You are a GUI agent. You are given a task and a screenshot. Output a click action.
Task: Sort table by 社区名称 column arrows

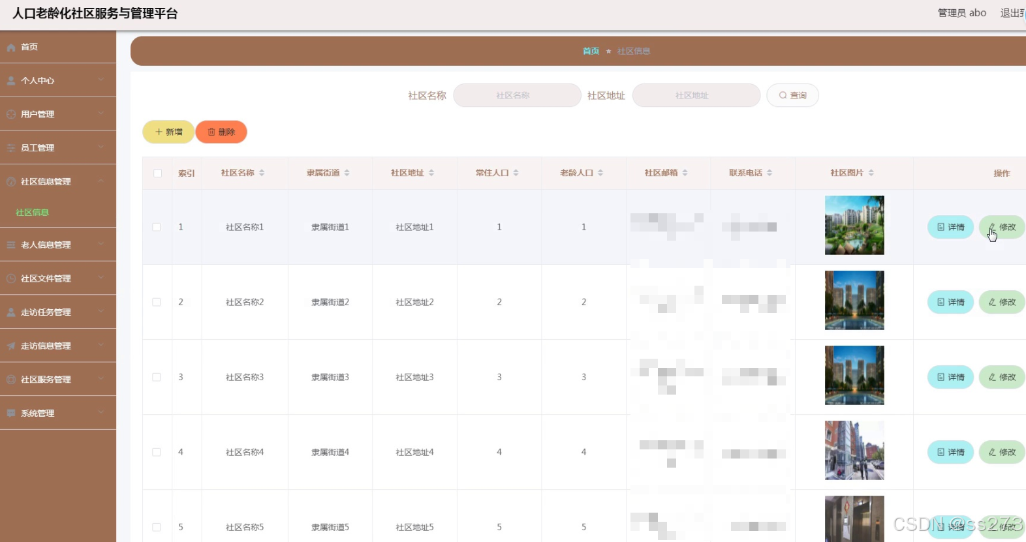tap(262, 173)
